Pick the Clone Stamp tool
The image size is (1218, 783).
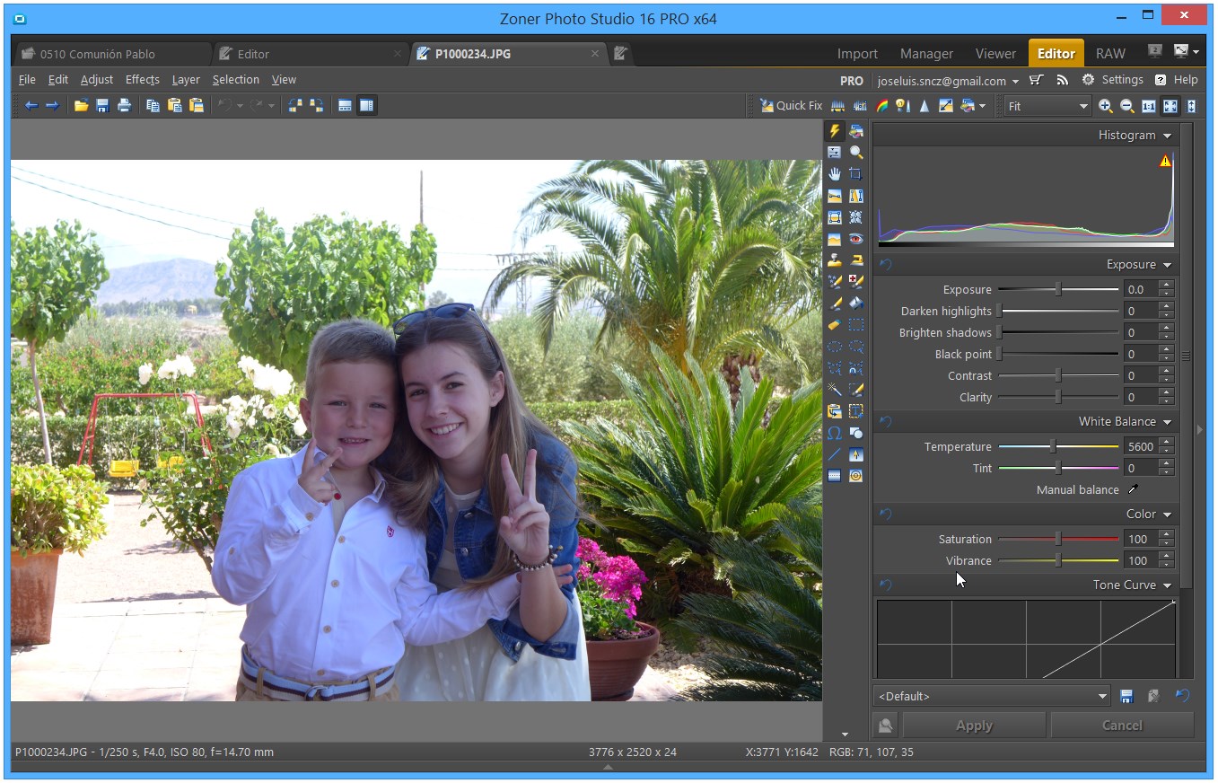click(835, 260)
